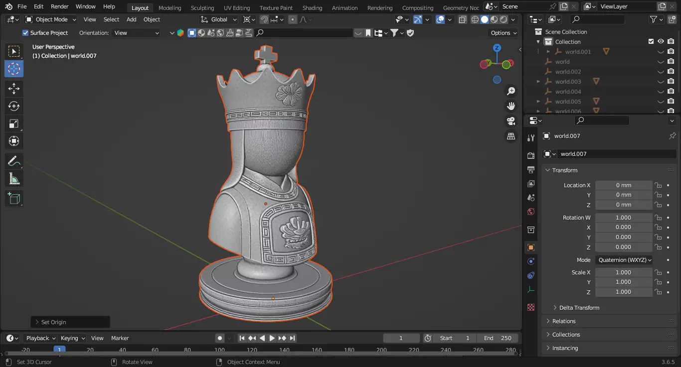The height and width of the screenshot is (367, 681).
Task: Open the Tool properties tab
Action: click(x=531, y=138)
